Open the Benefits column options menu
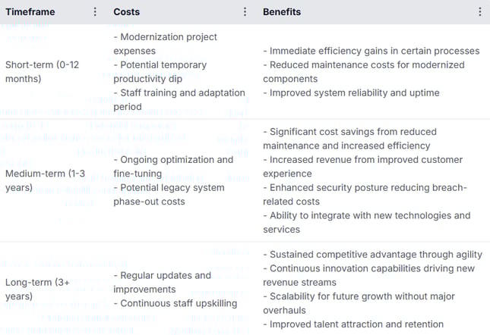 coord(480,12)
